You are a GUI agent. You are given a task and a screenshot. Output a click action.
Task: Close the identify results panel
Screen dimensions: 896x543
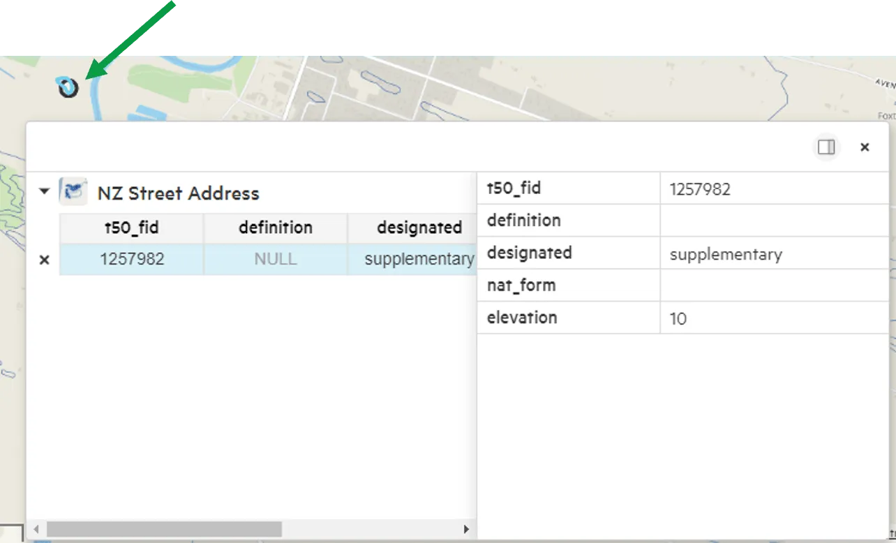coord(865,147)
